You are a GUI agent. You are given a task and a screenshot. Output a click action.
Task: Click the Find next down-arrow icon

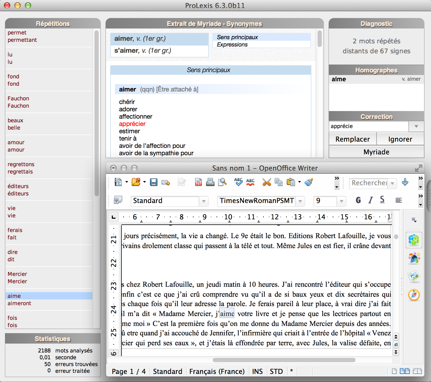coord(405,182)
